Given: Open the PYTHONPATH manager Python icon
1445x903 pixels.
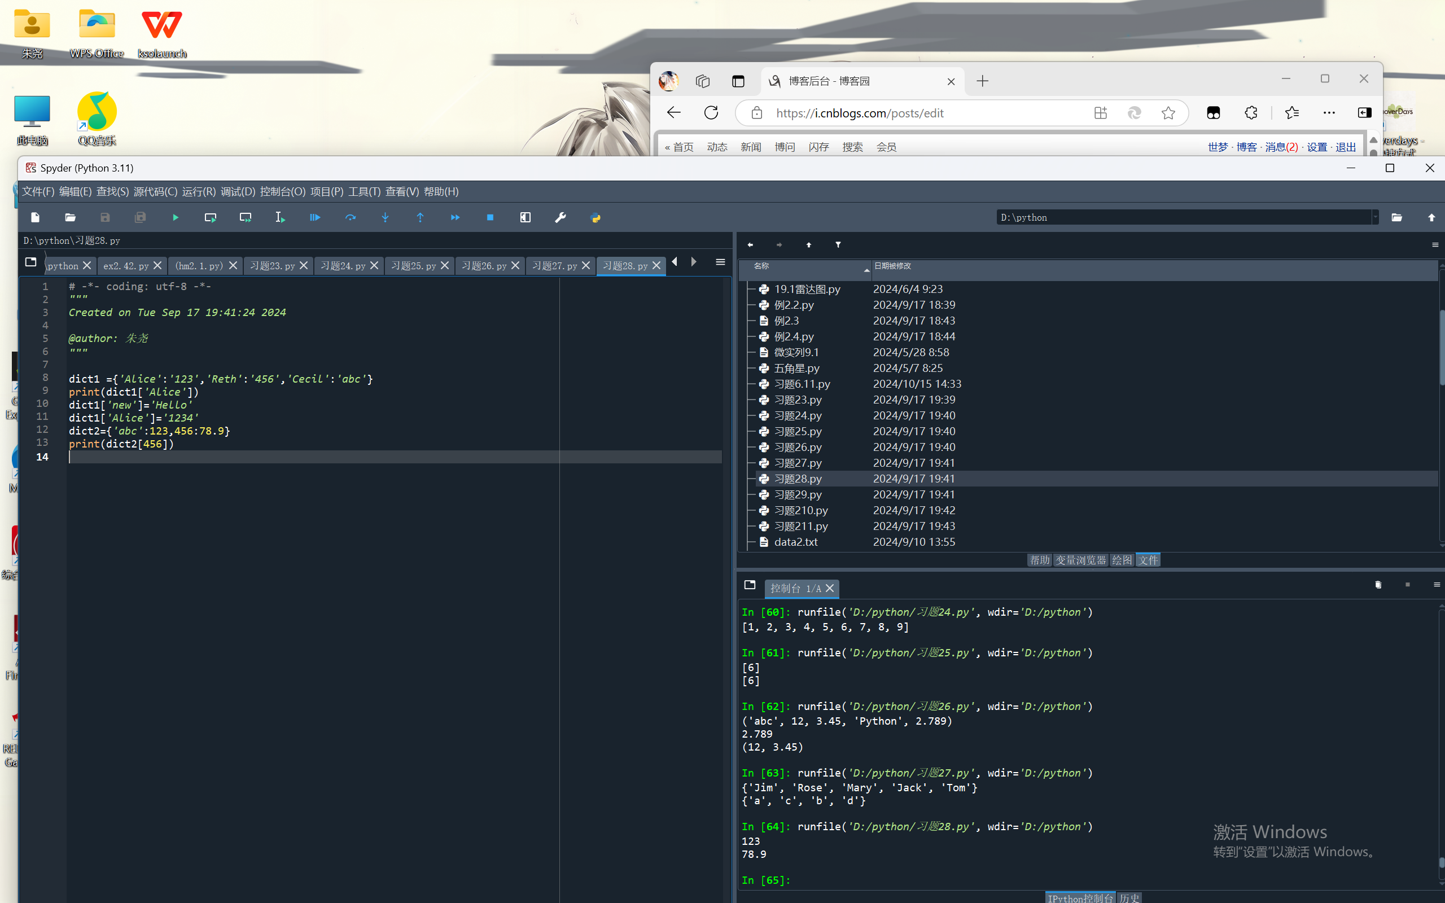Looking at the screenshot, I should tap(595, 217).
